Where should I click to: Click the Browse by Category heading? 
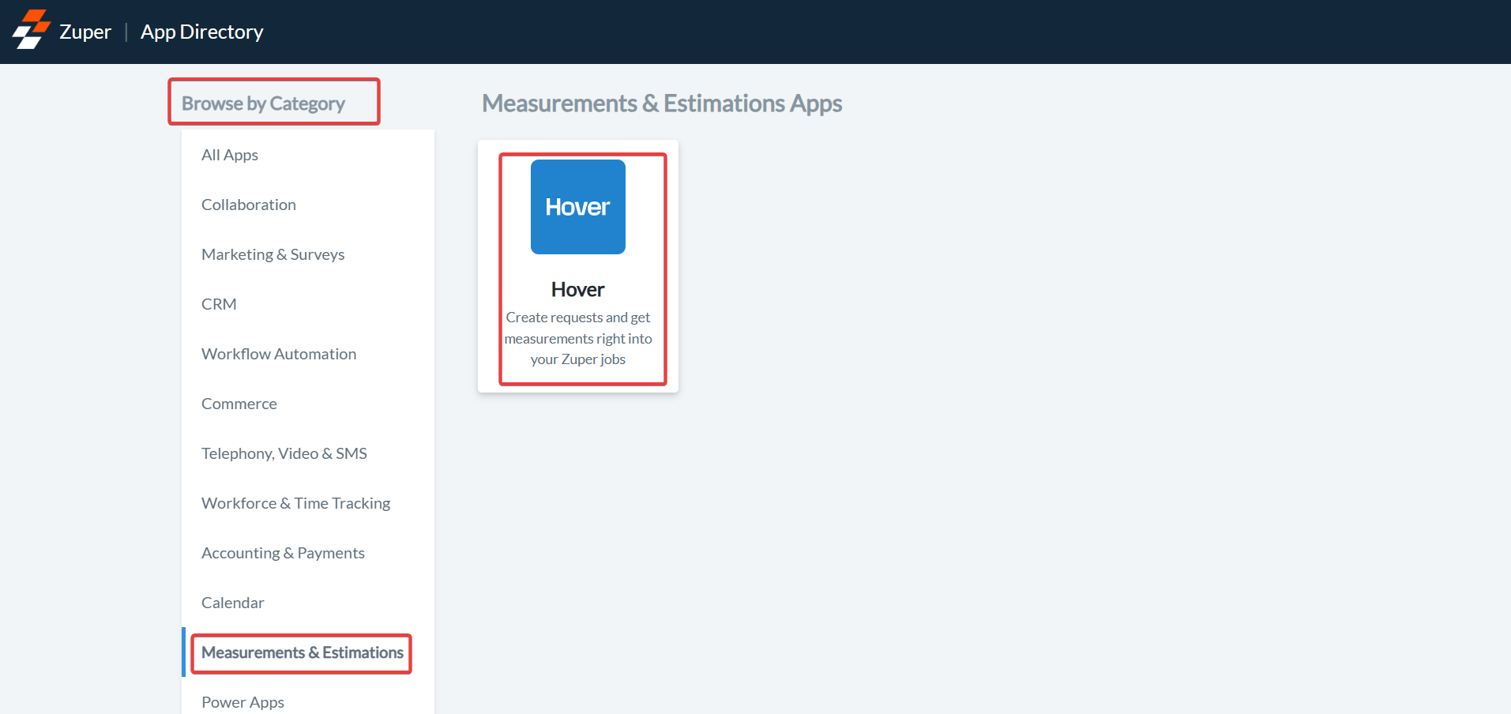[x=263, y=103]
